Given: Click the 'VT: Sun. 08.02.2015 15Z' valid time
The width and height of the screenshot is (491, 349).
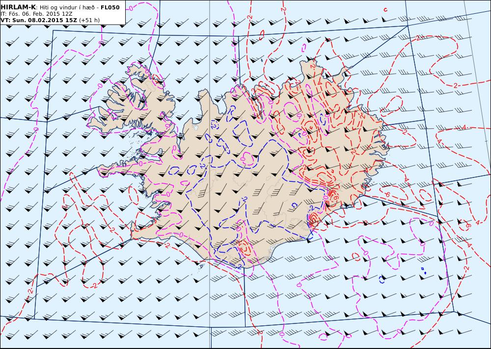Looking at the screenshot, I should click(38, 20).
